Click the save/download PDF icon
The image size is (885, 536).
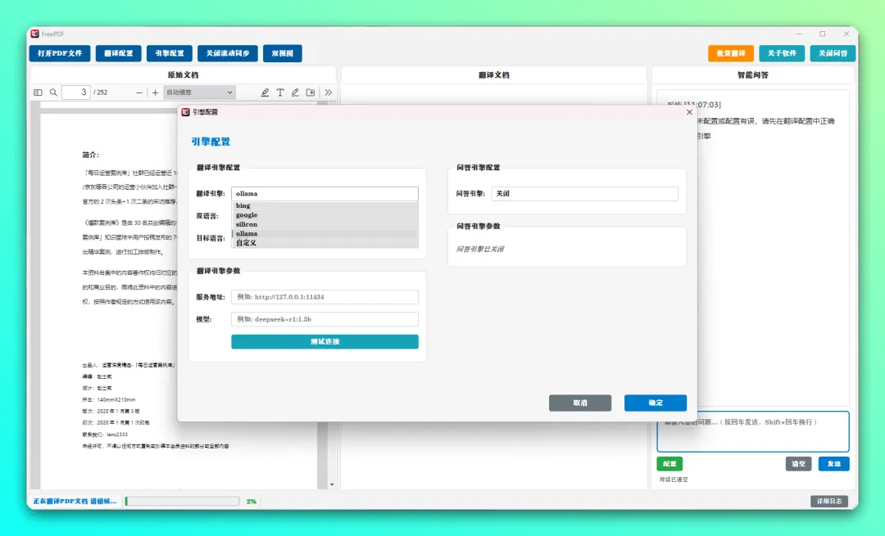point(311,92)
